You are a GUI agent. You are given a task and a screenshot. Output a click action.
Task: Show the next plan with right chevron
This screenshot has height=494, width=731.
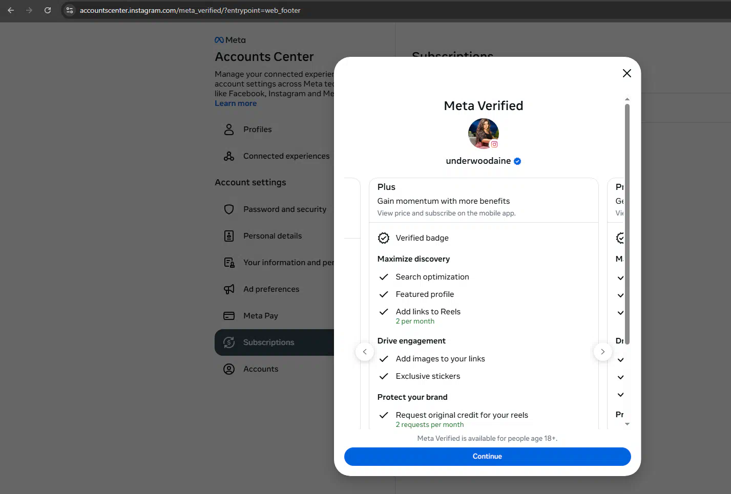(602, 352)
